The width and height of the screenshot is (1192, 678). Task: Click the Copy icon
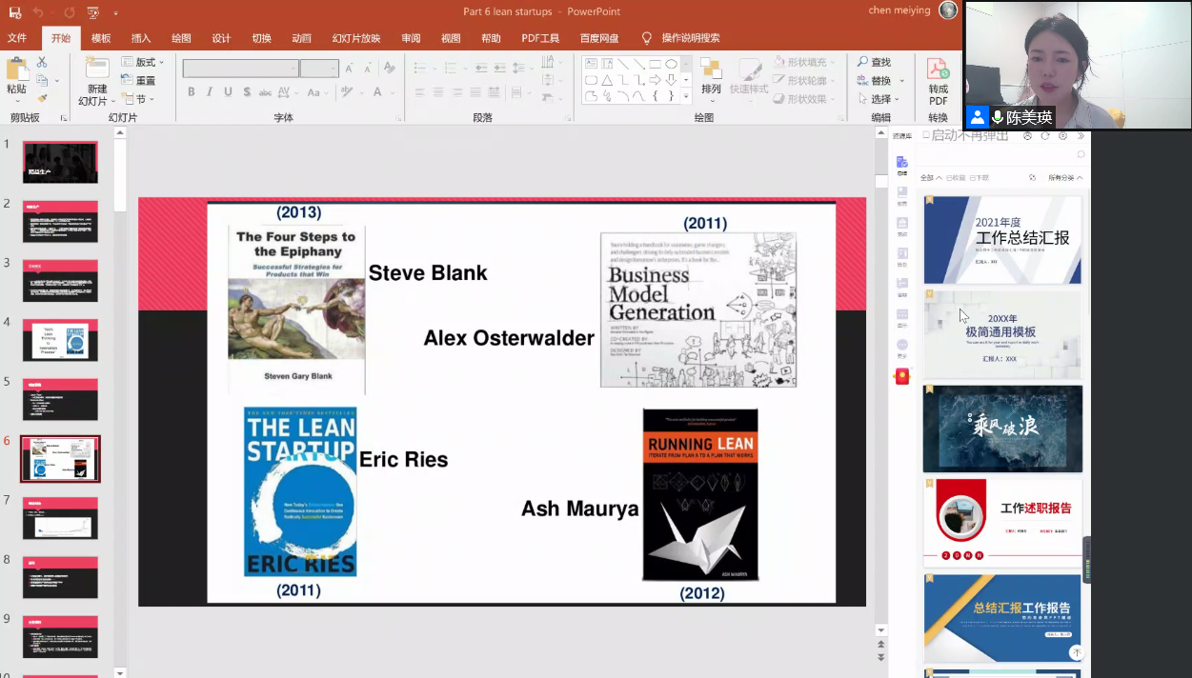pyautogui.click(x=42, y=80)
